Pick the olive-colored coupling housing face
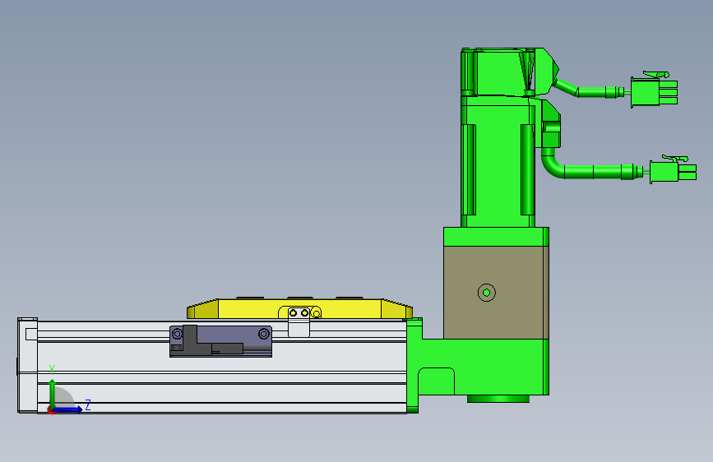Viewport: 713px width, 462px height. click(x=493, y=293)
